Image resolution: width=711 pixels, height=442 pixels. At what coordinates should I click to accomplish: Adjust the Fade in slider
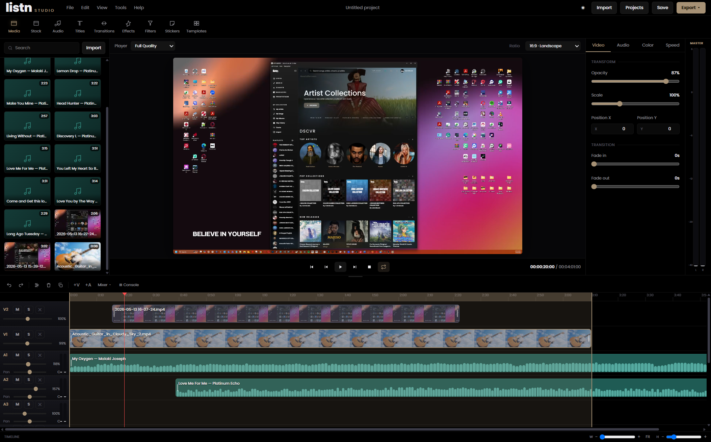click(x=635, y=164)
